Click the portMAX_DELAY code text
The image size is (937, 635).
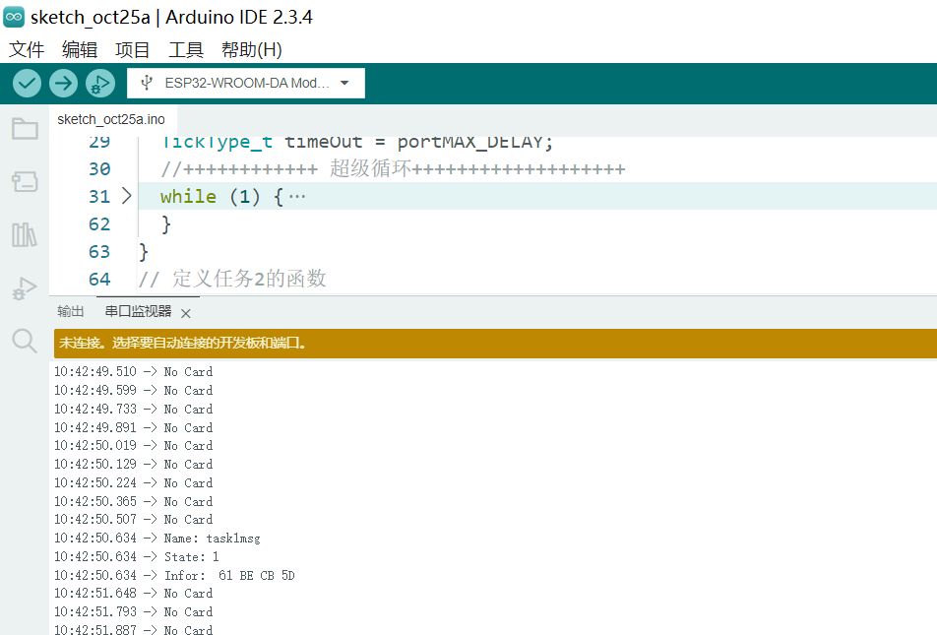coord(470,143)
